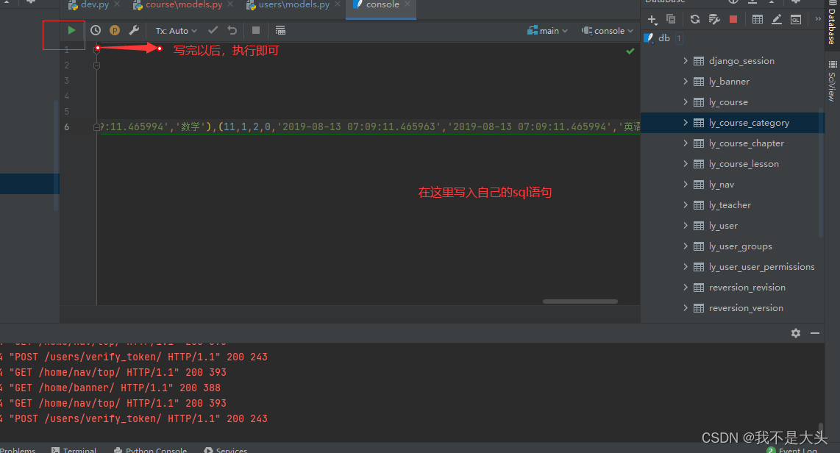Open console settings with the wrench icon
Viewport: 840px width, 453px height.
click(x=135, y=30)
